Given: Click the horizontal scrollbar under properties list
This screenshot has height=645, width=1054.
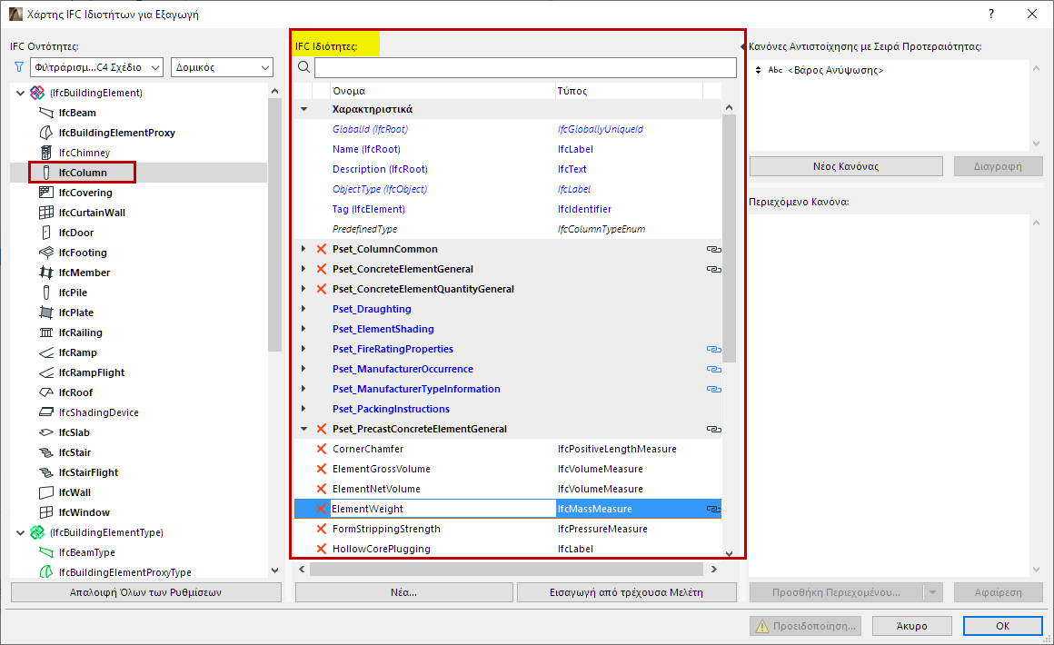Looking at the screenshot, I should pyautogui.click(x=508, y=570).
